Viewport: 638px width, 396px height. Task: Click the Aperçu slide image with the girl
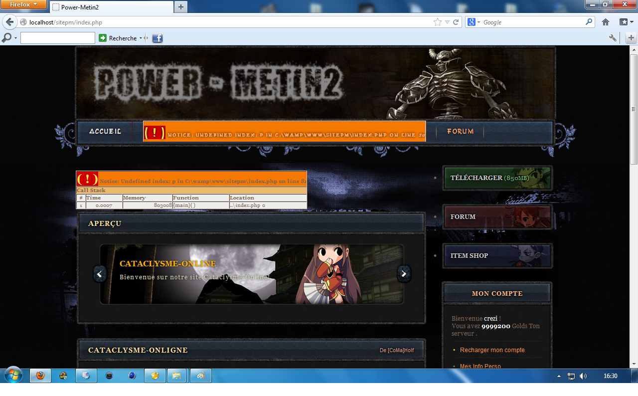tap(252, 274)
